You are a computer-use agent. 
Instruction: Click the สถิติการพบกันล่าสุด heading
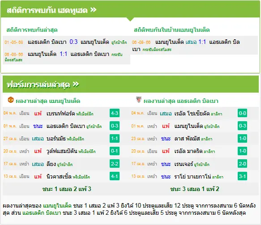[x=32, y=30]
